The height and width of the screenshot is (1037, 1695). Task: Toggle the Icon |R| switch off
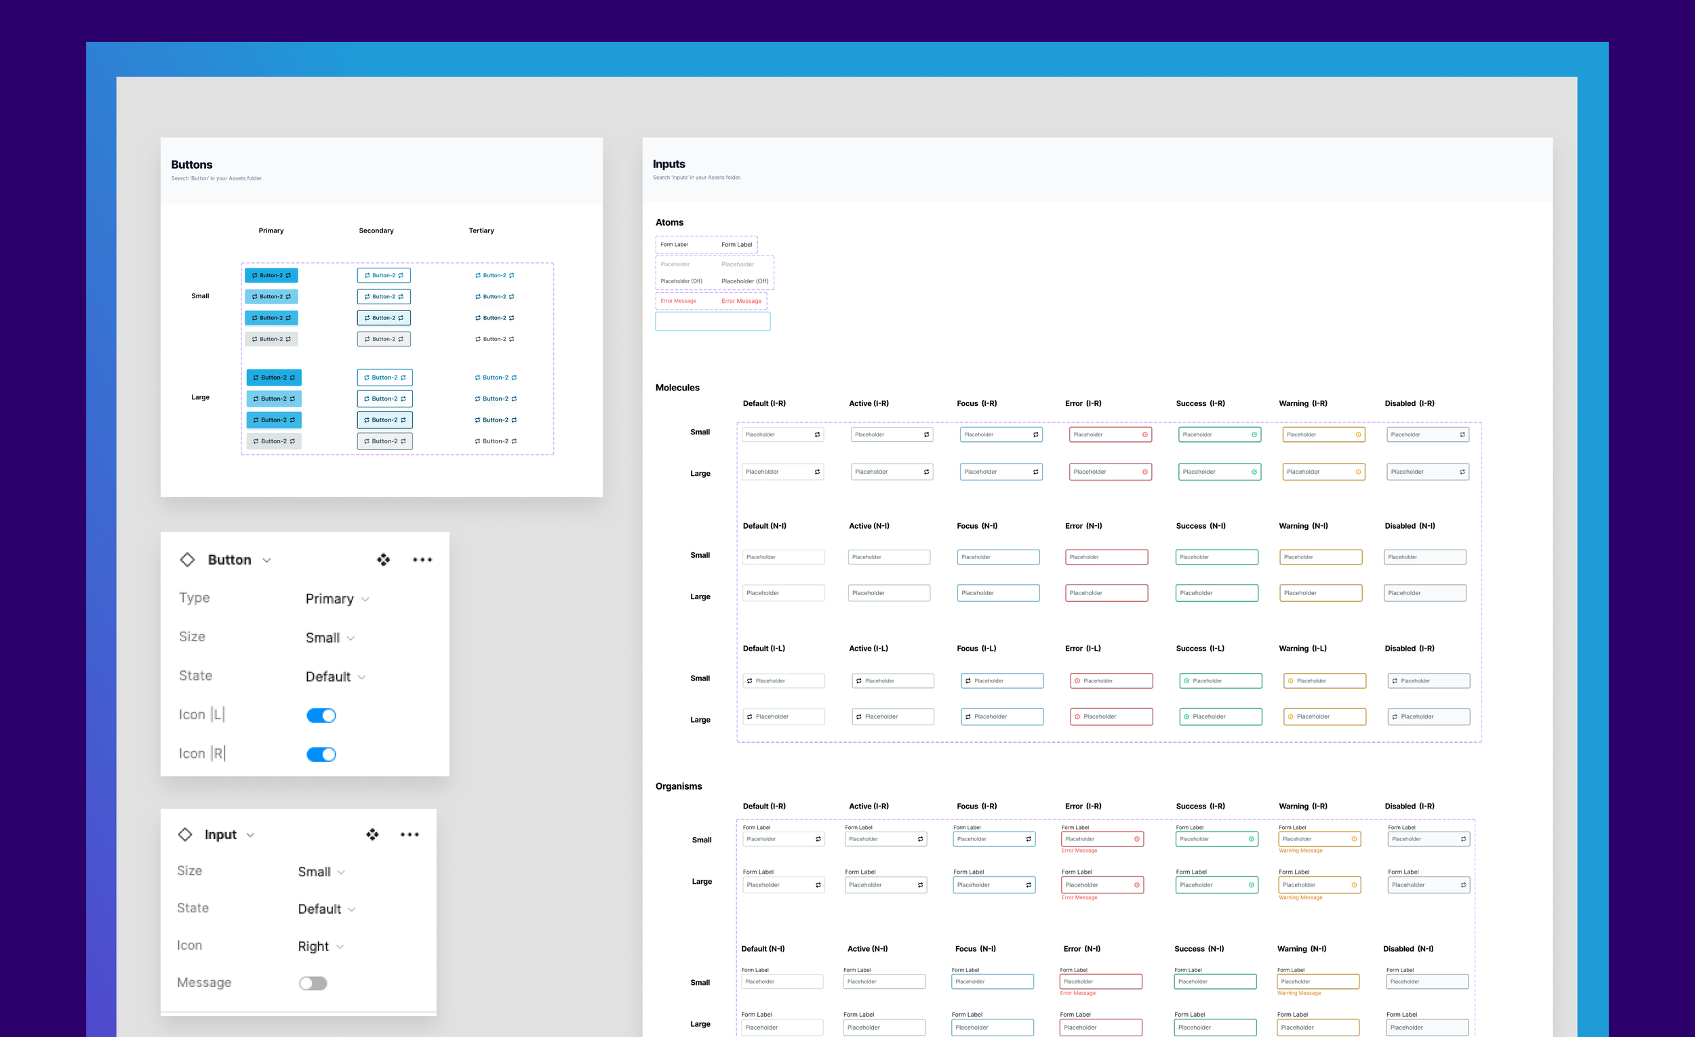point(321,754)
